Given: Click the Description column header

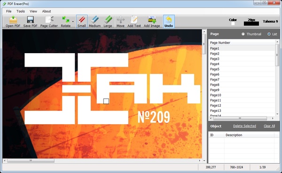Looking at the screenshot, I should coord(249,135).
